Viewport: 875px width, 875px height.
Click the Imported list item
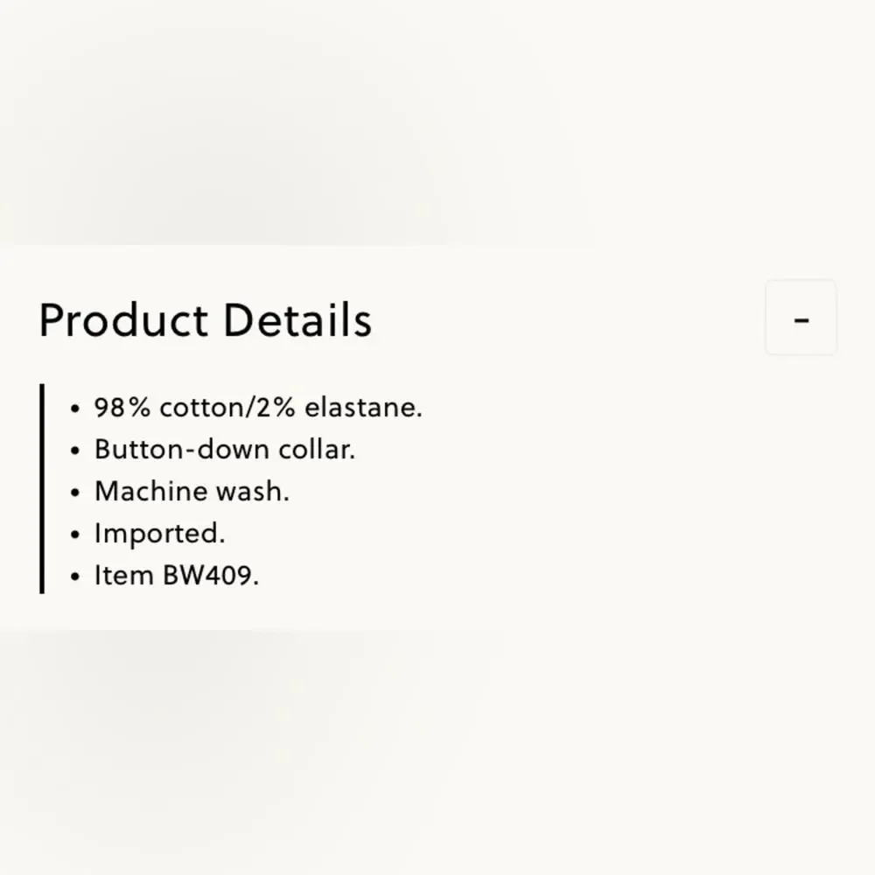pyautogui.click(x=159, y=533)
